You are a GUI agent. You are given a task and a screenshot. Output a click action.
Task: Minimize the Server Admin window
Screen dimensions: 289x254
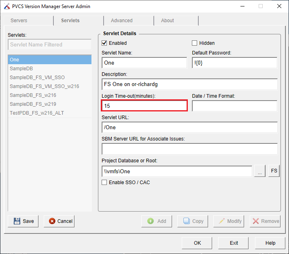pyautogui.click(x=242, y=6)
